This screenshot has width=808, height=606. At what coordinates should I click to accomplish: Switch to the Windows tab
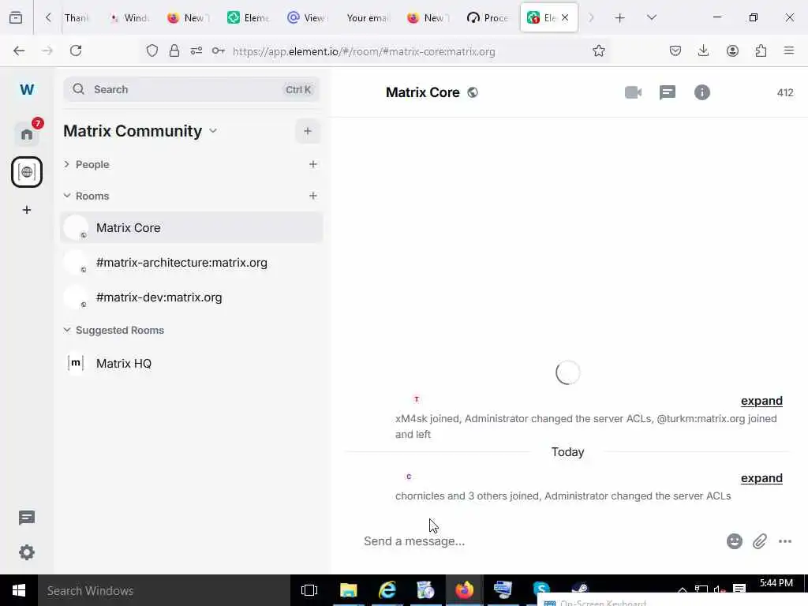coord(130,18)
